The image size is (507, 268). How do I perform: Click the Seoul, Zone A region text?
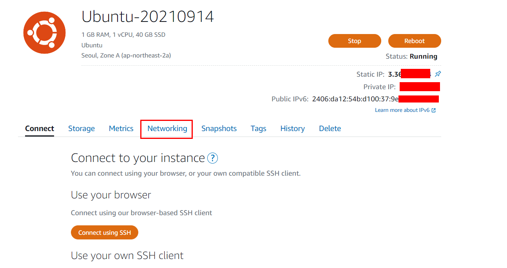pos(126,56)
